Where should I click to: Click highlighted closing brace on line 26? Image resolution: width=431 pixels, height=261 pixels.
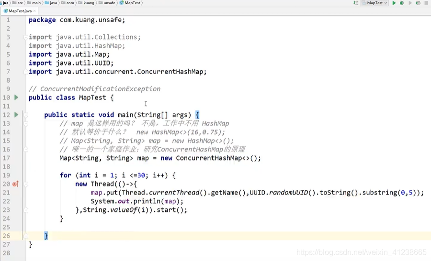coord(46,236)
